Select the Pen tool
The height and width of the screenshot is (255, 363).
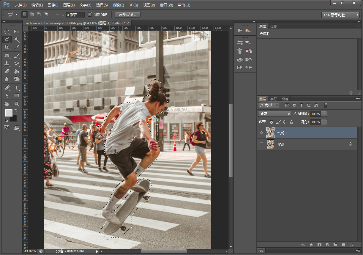(7, 88)
